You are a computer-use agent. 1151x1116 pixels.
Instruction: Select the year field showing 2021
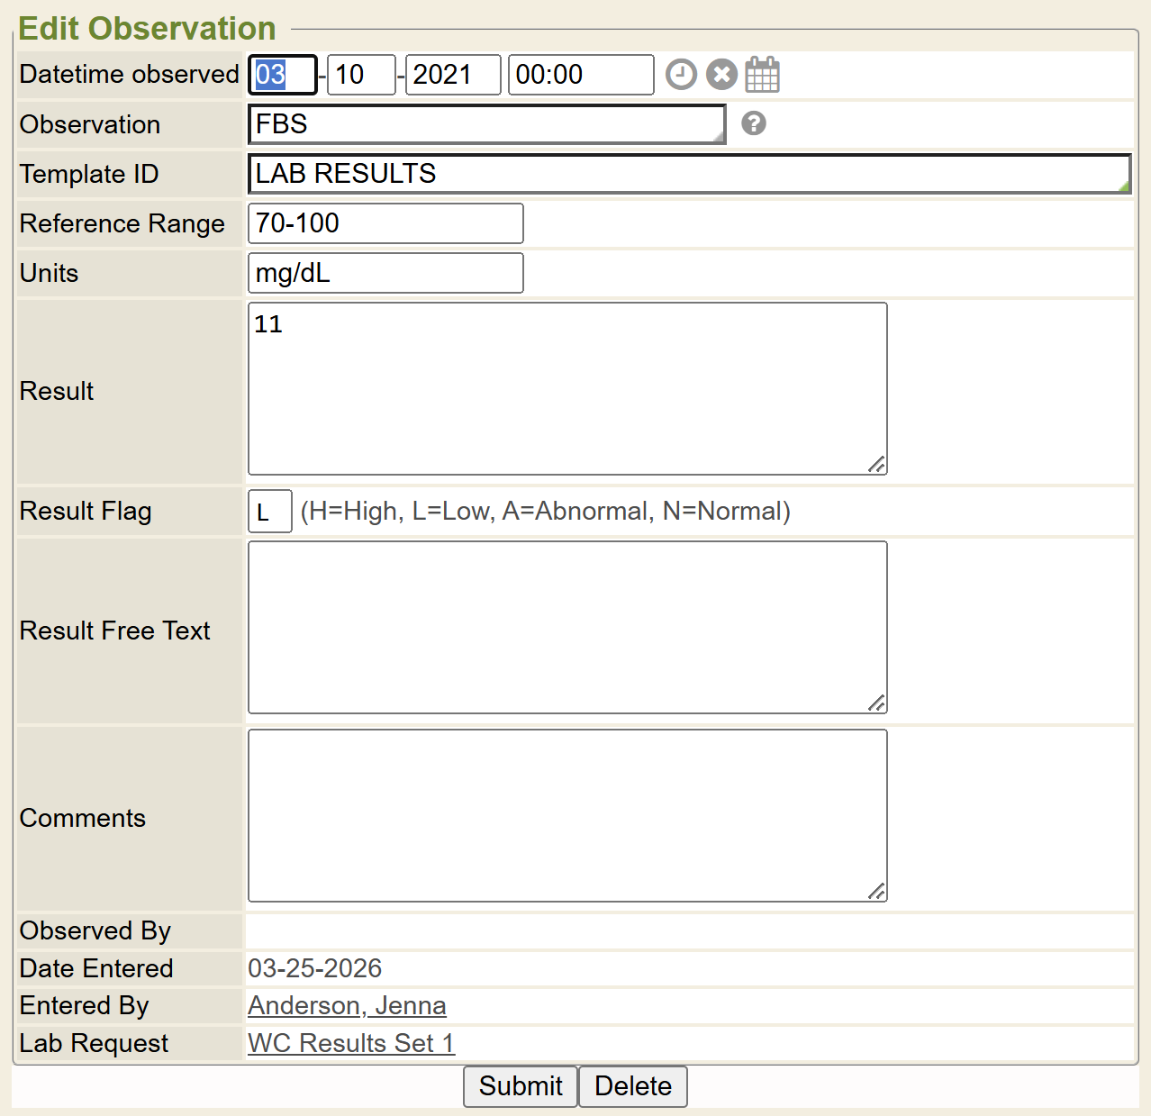click(453, 75)
